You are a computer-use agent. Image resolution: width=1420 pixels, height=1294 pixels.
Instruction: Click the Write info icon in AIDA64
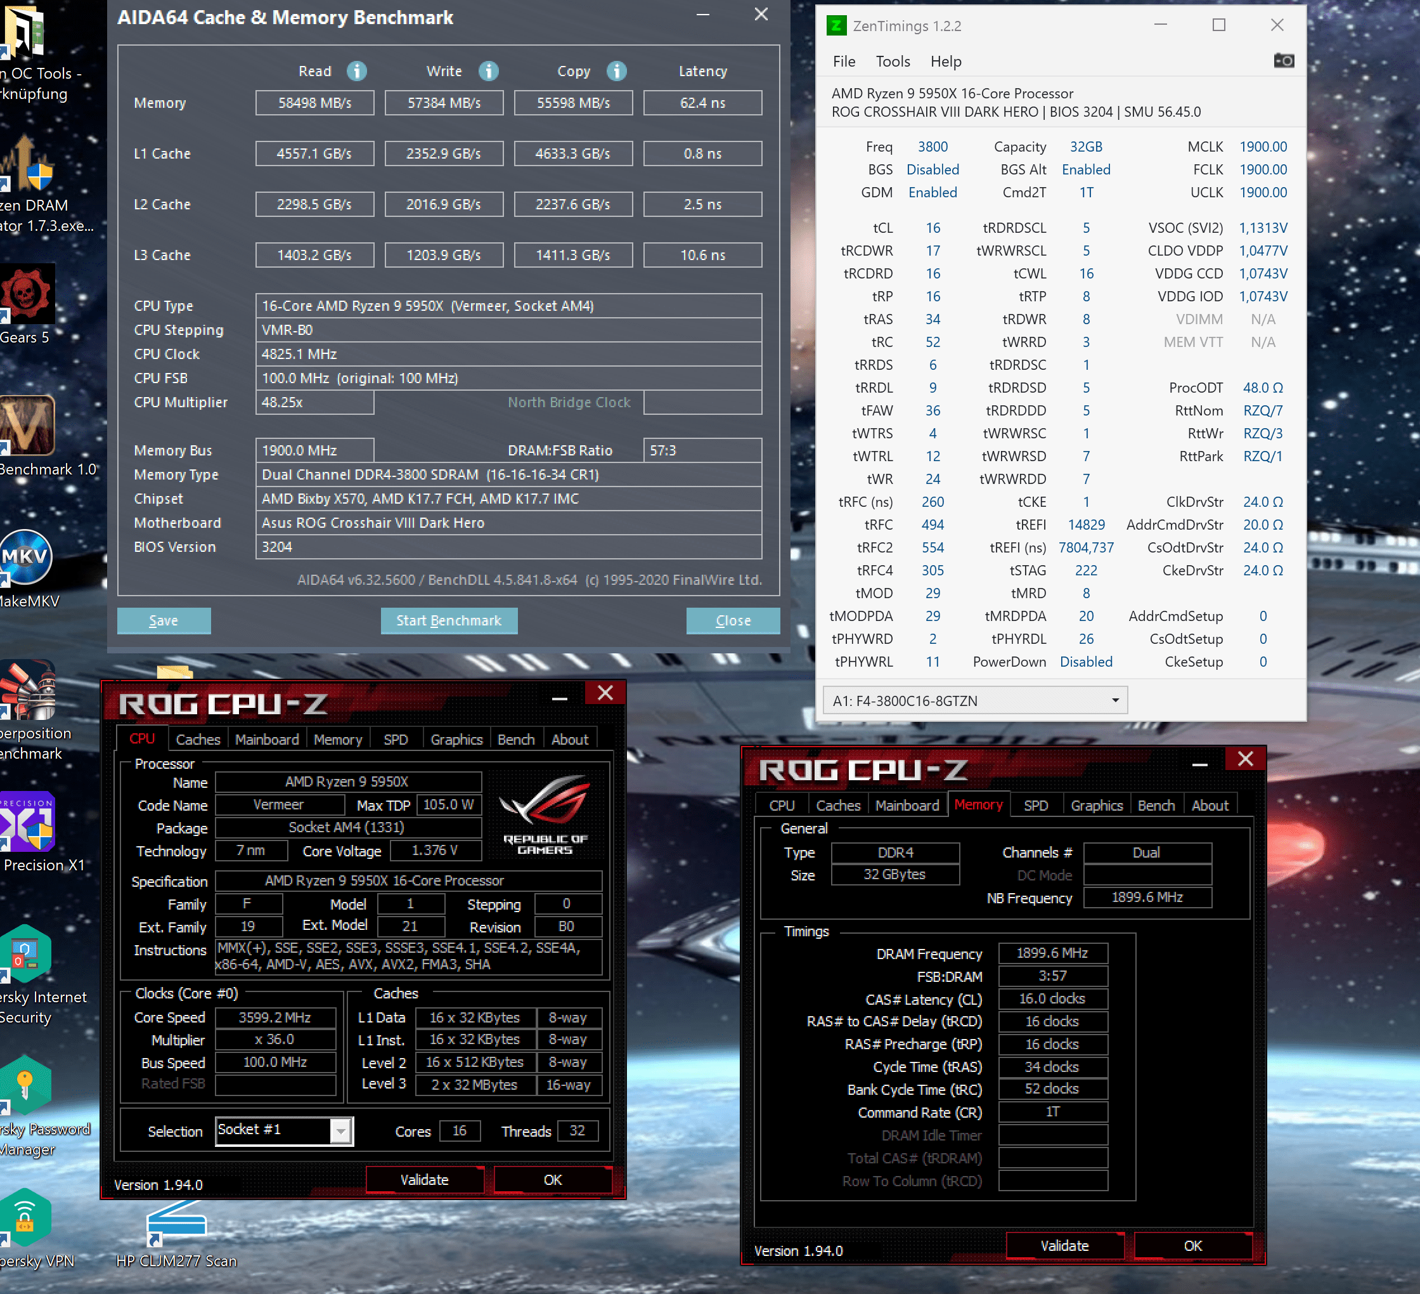(x=488, y=71)
